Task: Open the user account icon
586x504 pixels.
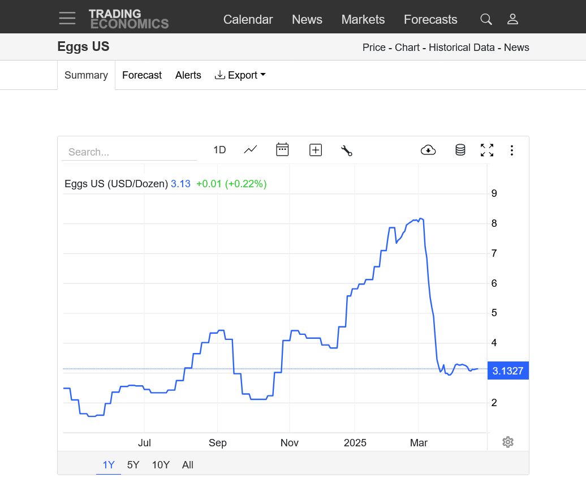Action: pos(512,19)
